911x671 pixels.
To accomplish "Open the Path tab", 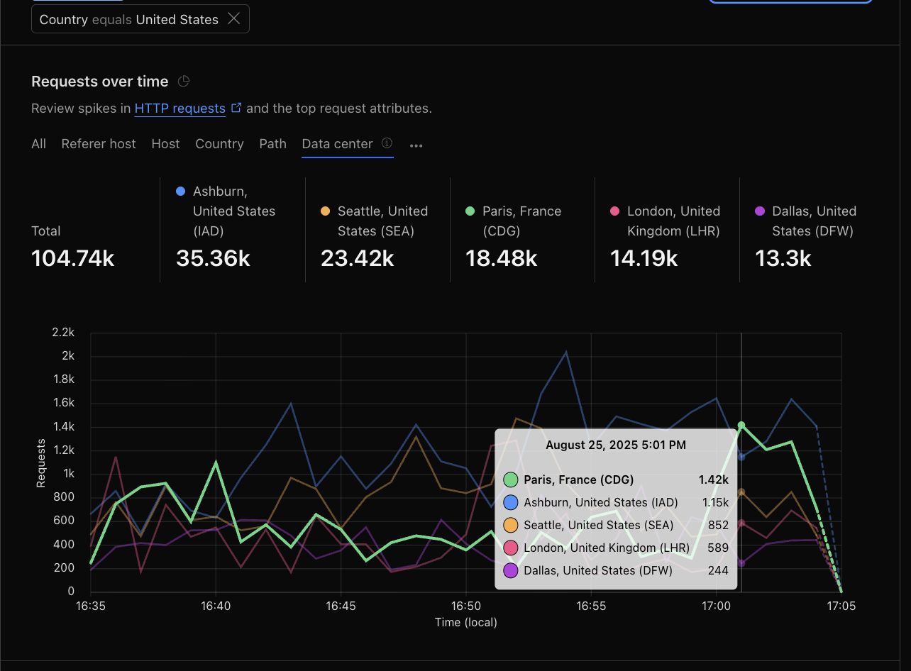I will tap(272, 144).
